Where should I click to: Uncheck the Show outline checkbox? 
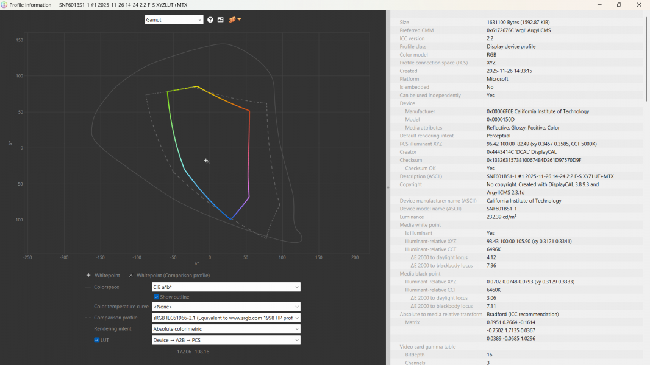click(156, 297)
